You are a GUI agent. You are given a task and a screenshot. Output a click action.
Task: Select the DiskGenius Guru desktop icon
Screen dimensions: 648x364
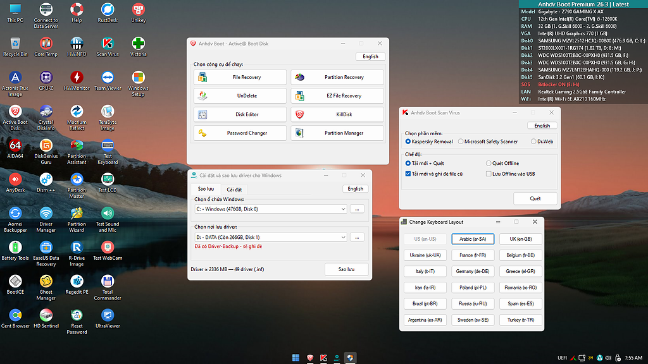(x=46, y=152)
